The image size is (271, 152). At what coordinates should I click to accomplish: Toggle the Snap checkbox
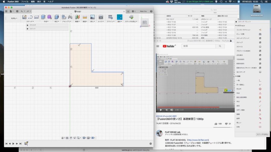click(x=260, y=42)
